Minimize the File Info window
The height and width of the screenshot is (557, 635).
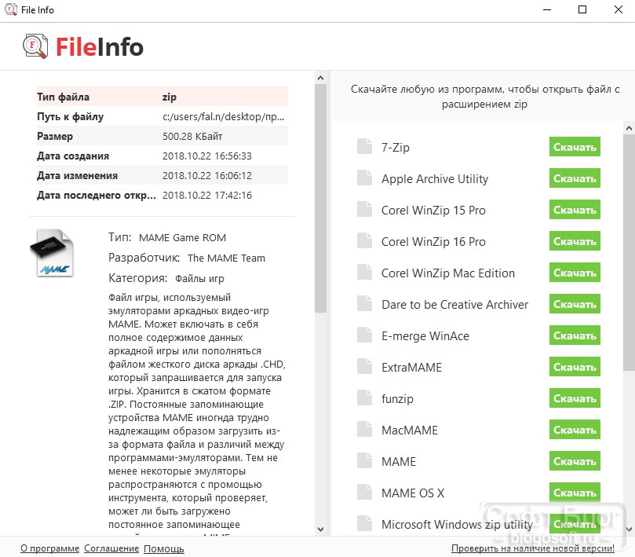547,9
